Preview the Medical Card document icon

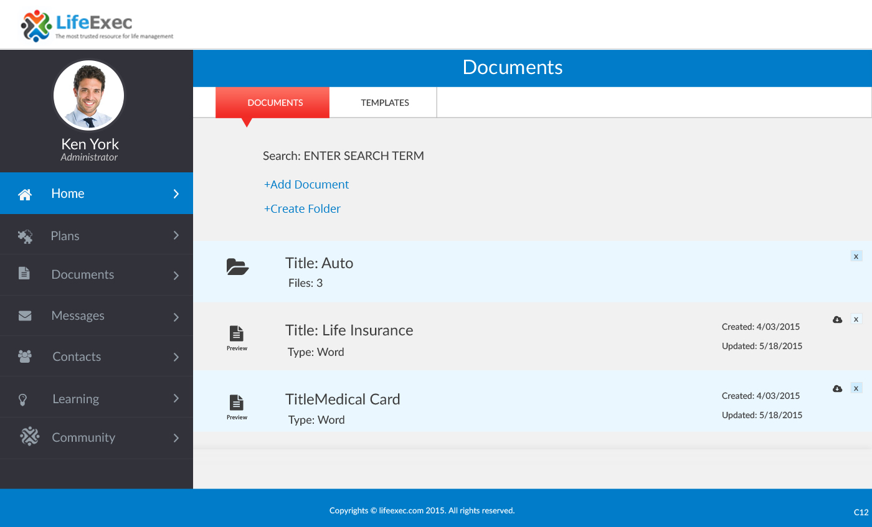point(237,403)
